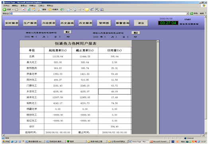Open the Search magnifier icon
Viewport: 208px width, 146px height.
point(39,10)
